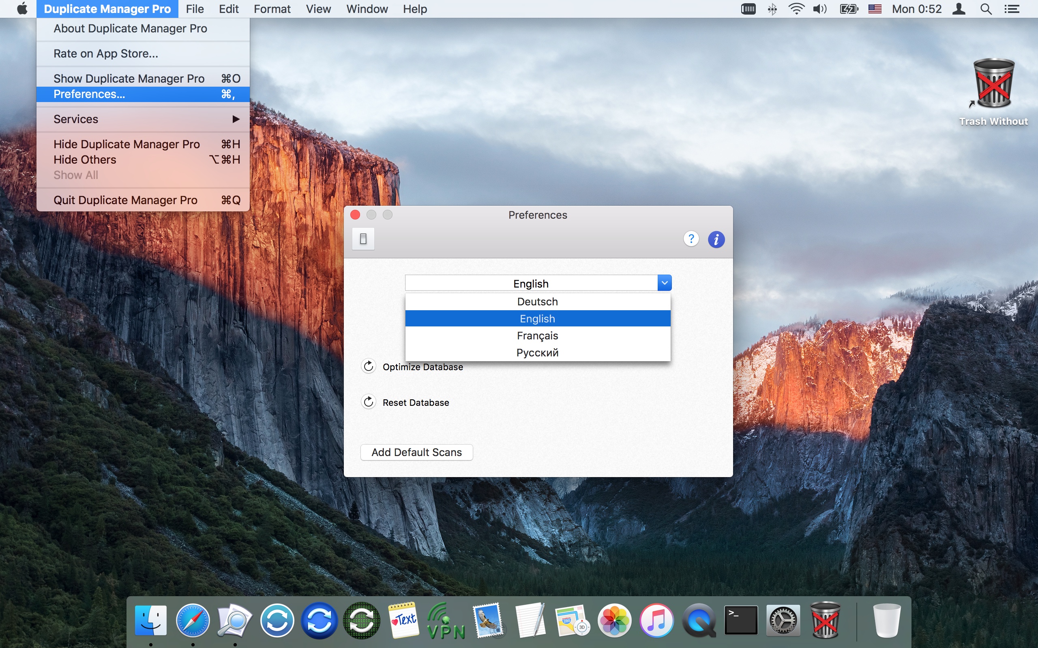Image resolution: width=1038 pixels, height=648 pixels.
Task: Click the Optimize Database refresh icon
Action: (x=369, y=367)
